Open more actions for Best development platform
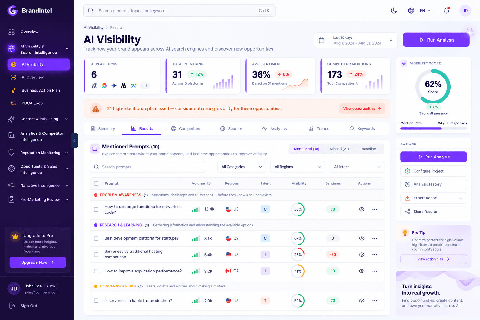Image resolution: width=480 pixels, height=320 pixels. (375, 238)
